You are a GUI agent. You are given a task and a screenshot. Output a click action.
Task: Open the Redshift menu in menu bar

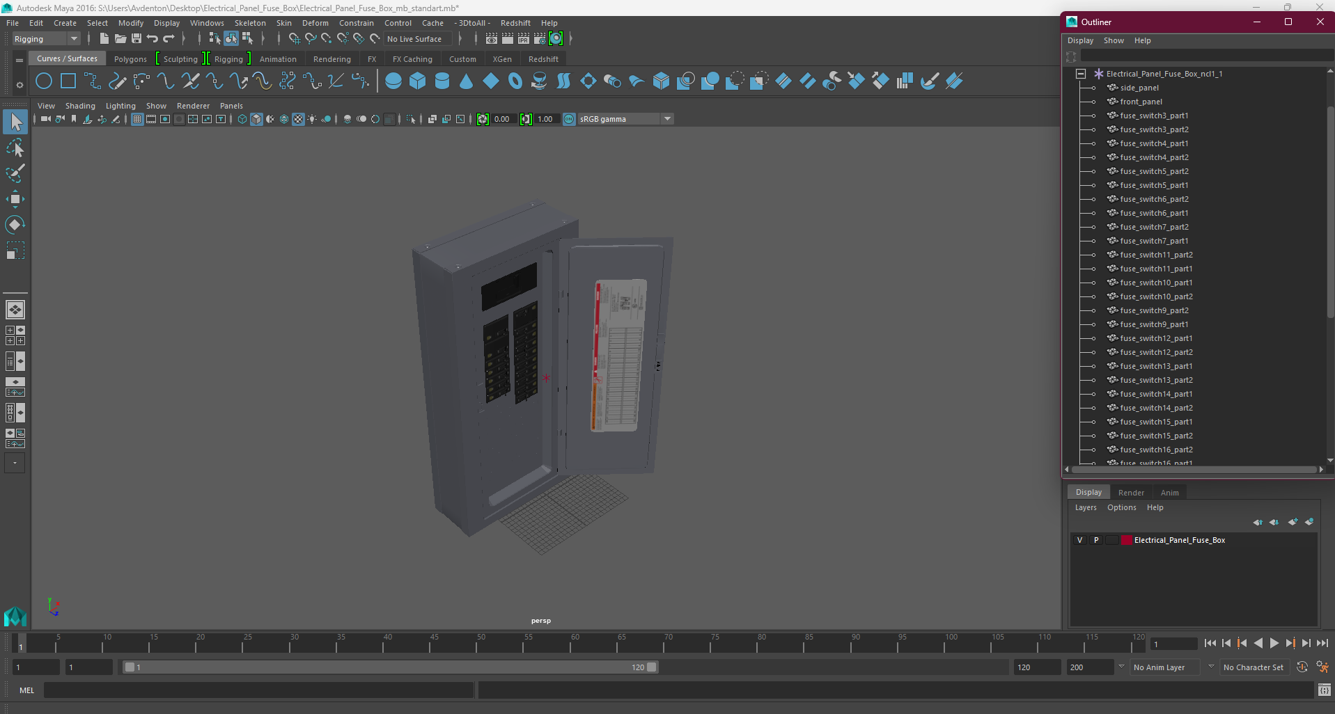pyautogui.click(x=515, y=23)
